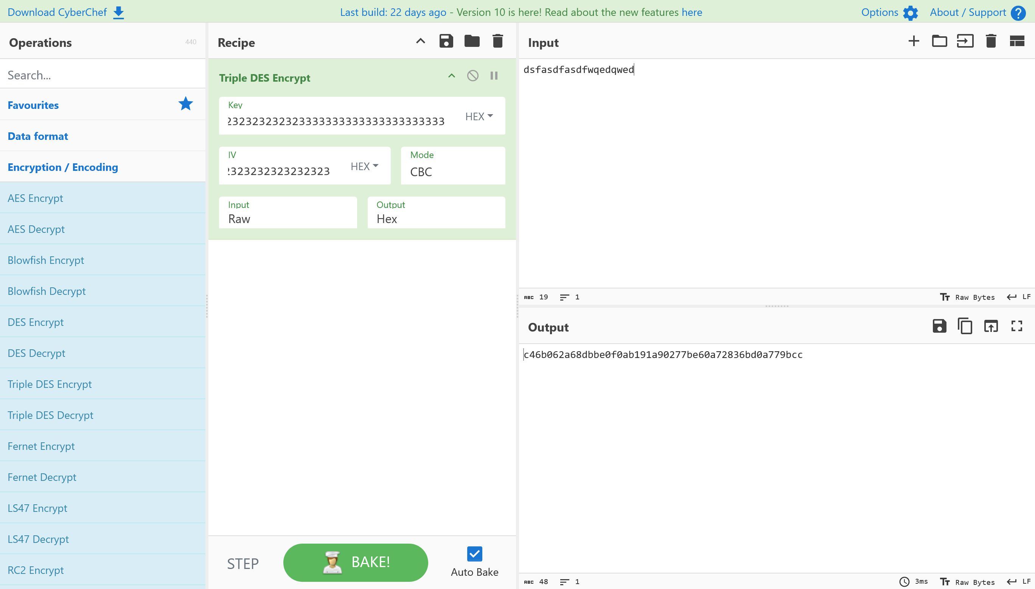1035x589 pixels.
Task: Click Output pane LF end-of-line selector
Action: 1019,582
